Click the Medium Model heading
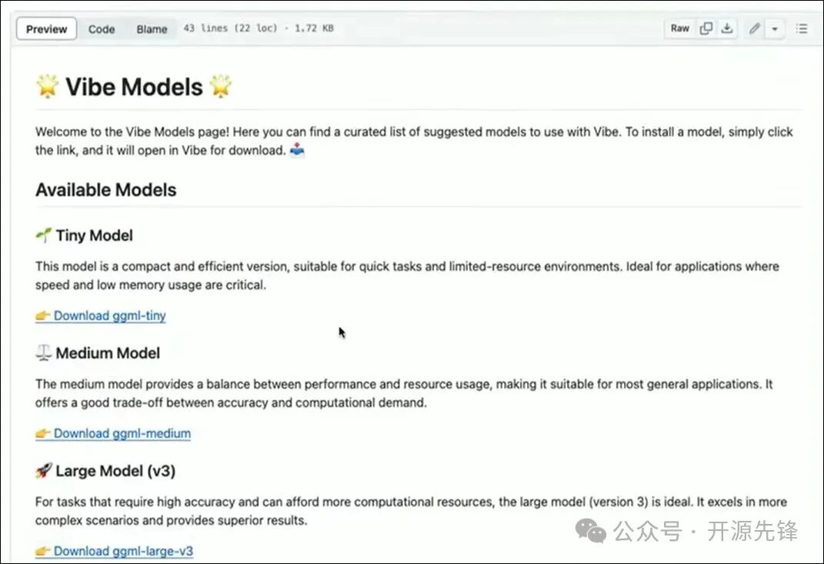Viewport: 824px width, 564px height. click(x=108, y=353)
